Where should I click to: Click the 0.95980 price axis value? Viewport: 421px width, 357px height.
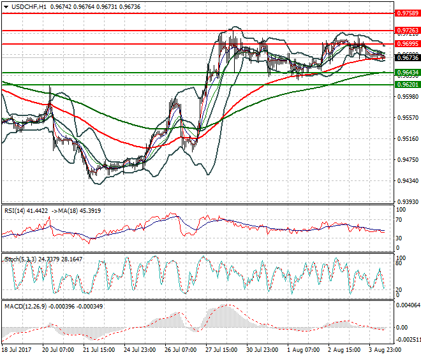coord(408,96)
